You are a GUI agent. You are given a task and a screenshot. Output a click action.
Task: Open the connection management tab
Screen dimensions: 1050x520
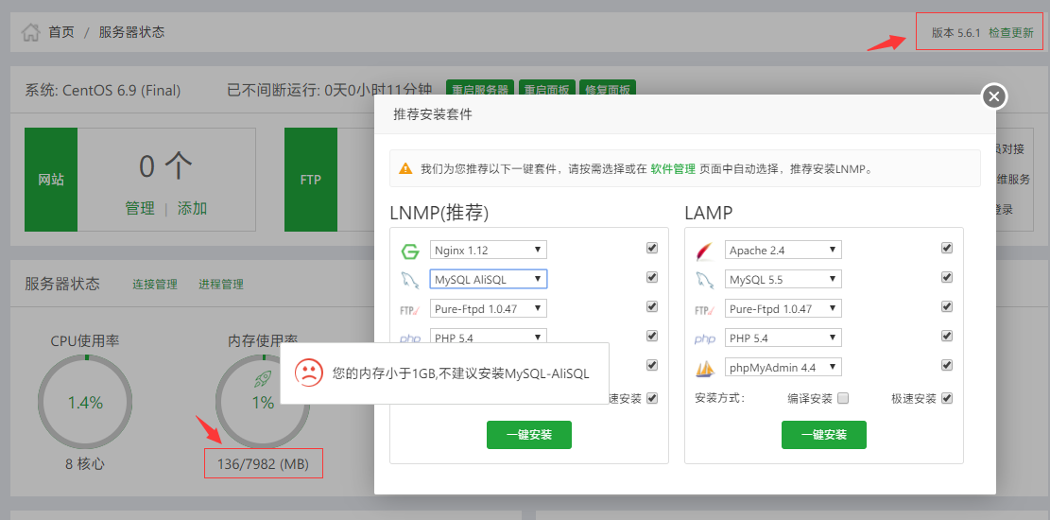155,285
